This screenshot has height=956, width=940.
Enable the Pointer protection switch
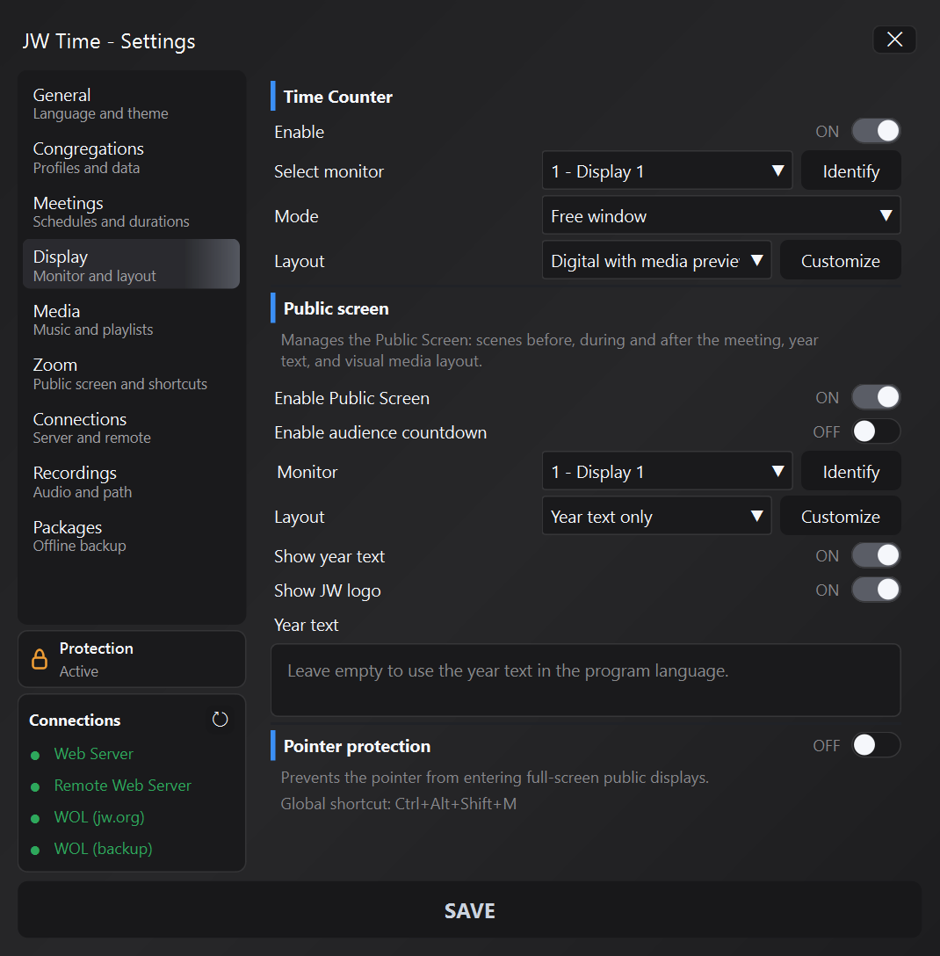(876, 745)
